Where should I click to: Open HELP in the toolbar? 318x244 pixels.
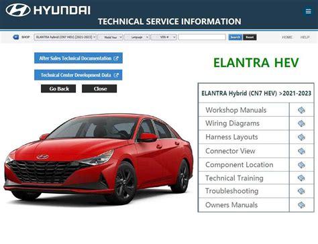(305, 37)
